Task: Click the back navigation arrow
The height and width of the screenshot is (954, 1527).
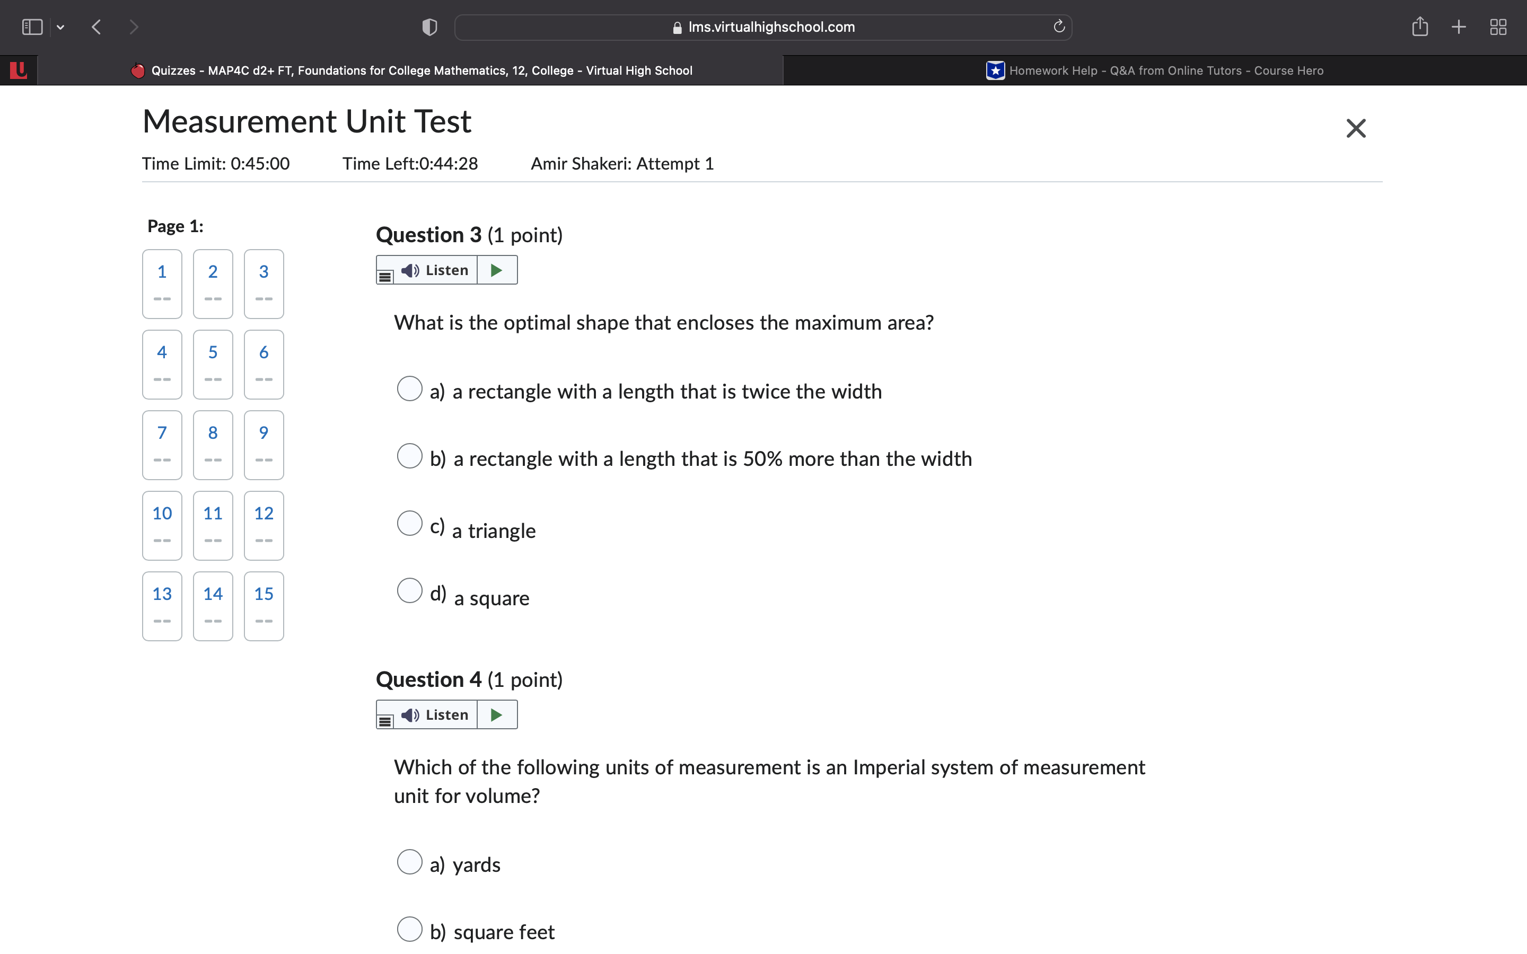Action: [x=96, y=26]
